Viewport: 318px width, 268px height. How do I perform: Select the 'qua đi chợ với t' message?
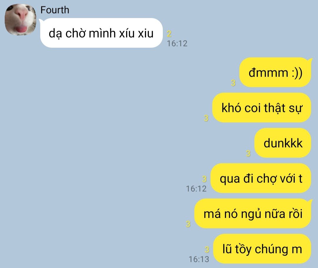[x=261, y=178]
